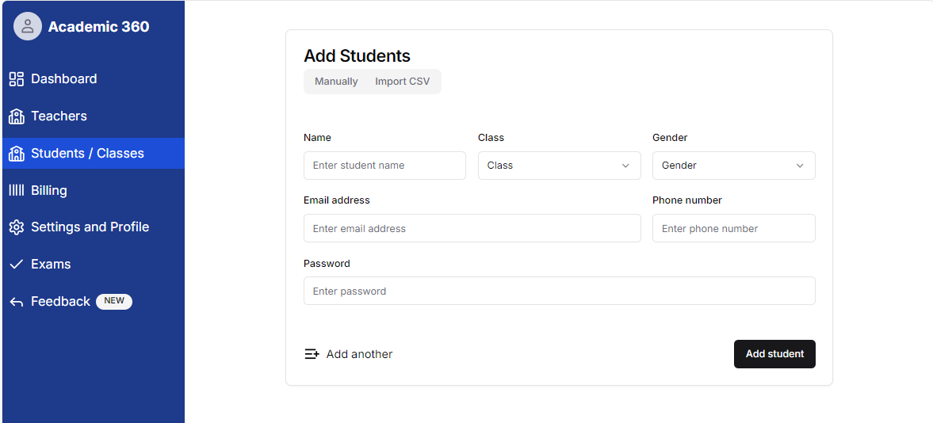Expand the Class dropdown

[559, 166]
